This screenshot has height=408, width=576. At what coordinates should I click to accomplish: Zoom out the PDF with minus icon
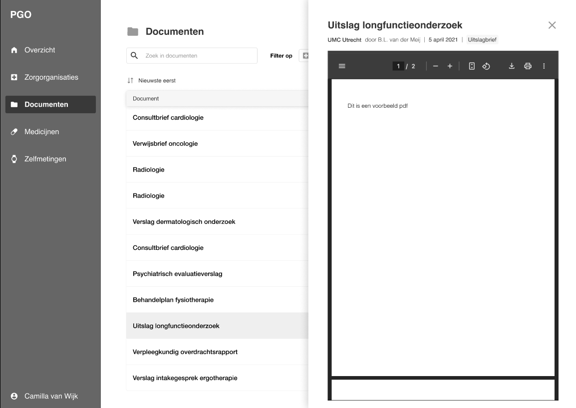(435, 66)
